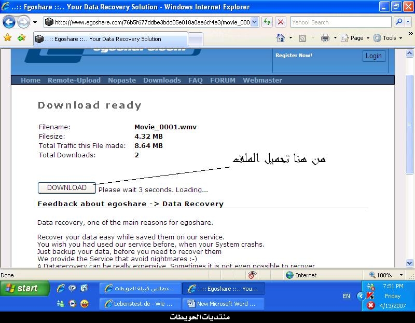Open the Webmaster navigation link
Image resolution: width=415 pixels, height=323 pixels.
[x=262, y=80]
